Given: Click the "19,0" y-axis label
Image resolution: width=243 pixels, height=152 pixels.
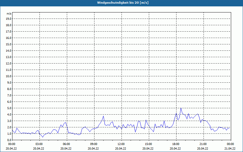Looking at the screenshot, I should coord(9,19).
